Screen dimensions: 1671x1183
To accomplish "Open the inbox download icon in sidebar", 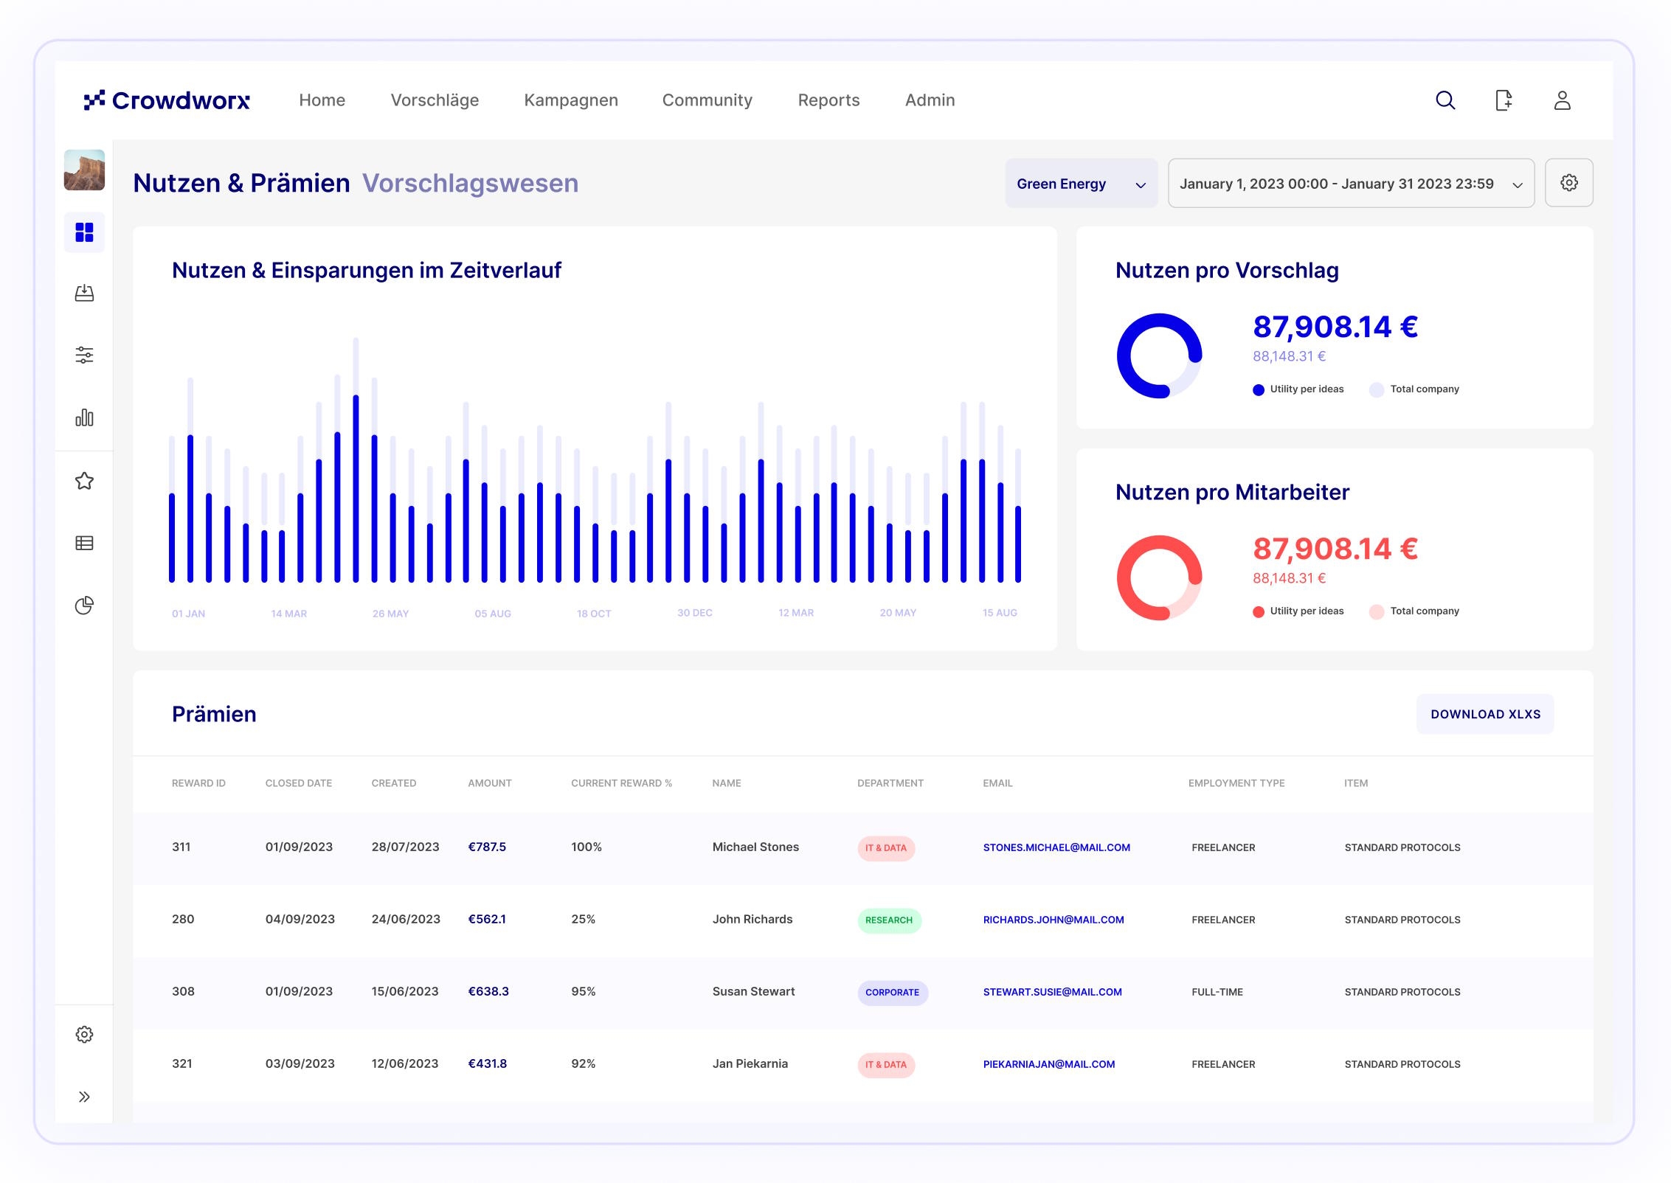I will [x=84, y=294].
